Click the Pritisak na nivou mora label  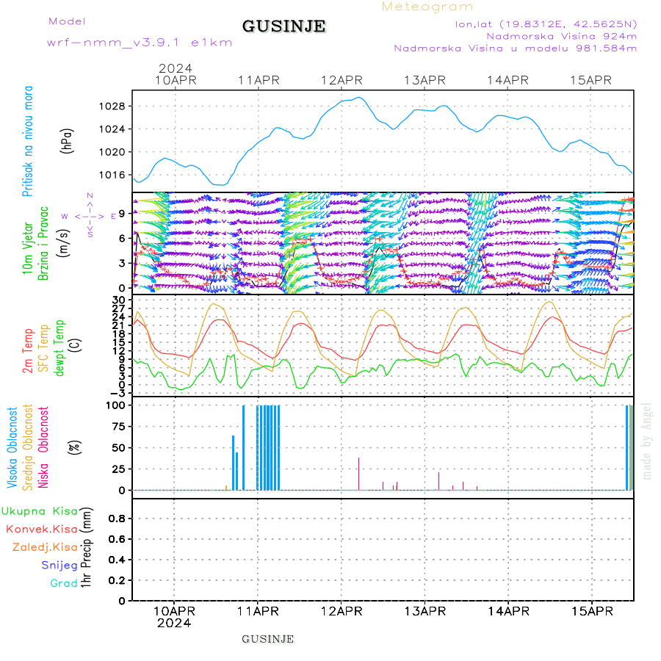[x=28, y=141]
